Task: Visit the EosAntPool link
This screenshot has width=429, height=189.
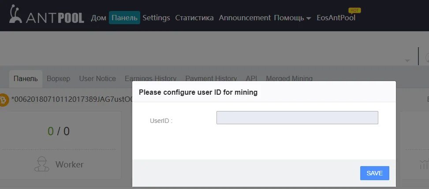Action: pyautogui.click(x=336, y=18)
